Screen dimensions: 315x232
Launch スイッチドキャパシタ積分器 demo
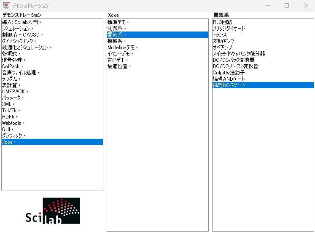pyautogui.click(x=263, y=54)
